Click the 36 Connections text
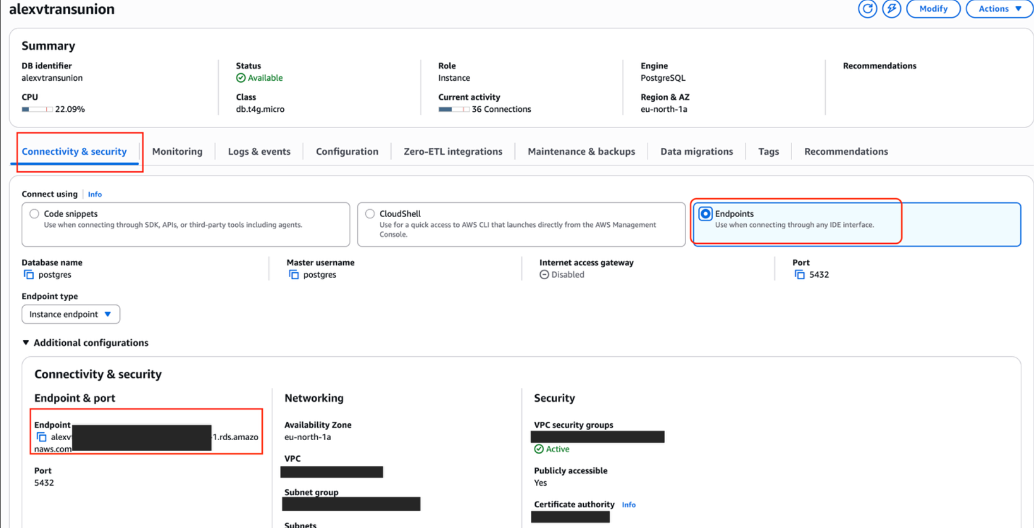This screenshot has height=528, width=1034. point(501,109)
